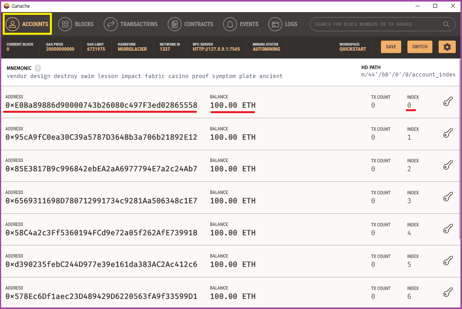The width and height of the screenshot is (462, 309).
Task: Click the QUICKSTART workspace name
Action: (x=353, y=49)
